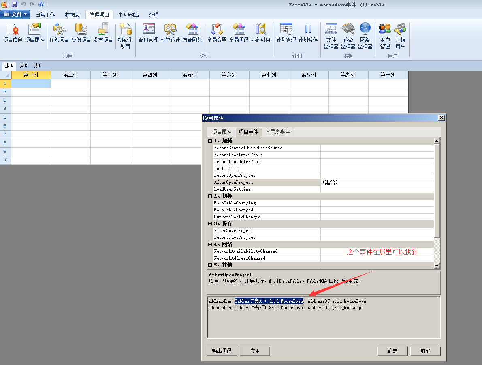Collapse the 2、切换 event group
The height and width of the screenshot is (365, 482).
[x=210, y=196]
